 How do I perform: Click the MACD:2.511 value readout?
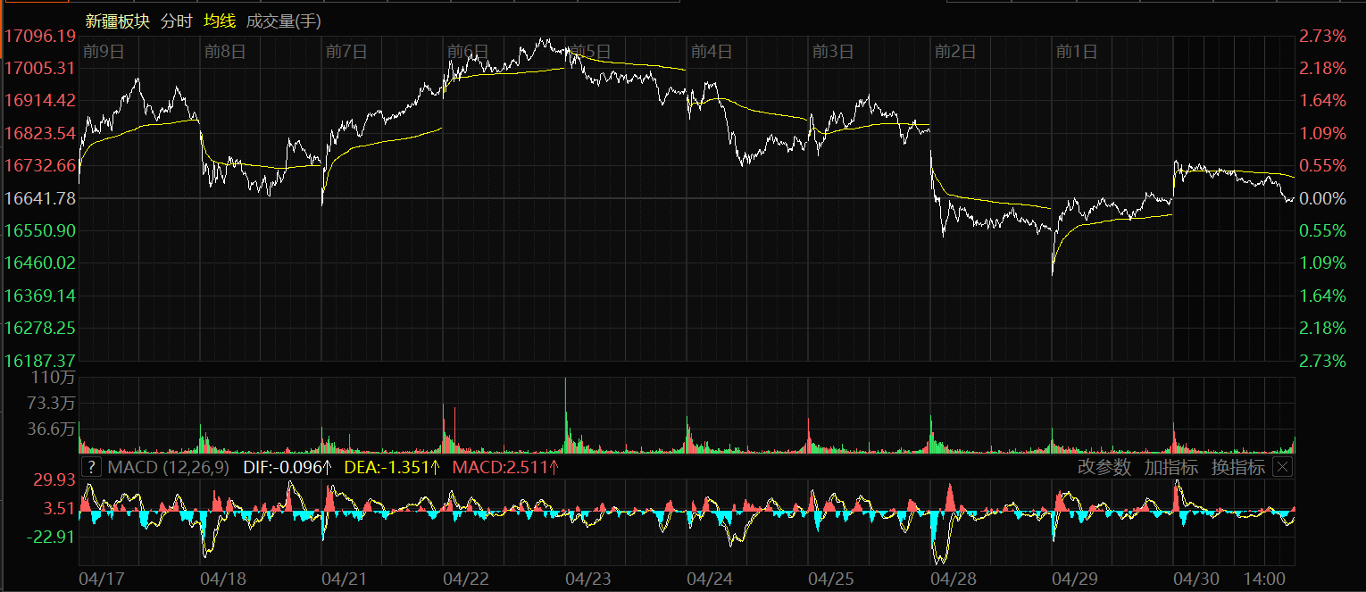(x=506, y=467)
